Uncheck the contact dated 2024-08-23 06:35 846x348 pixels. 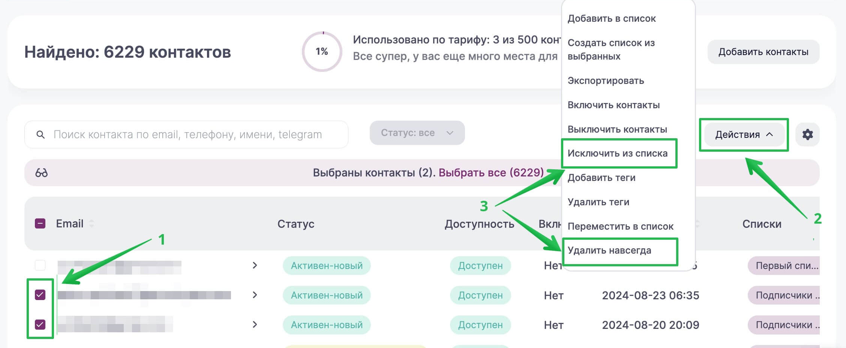tap(40, 295)
